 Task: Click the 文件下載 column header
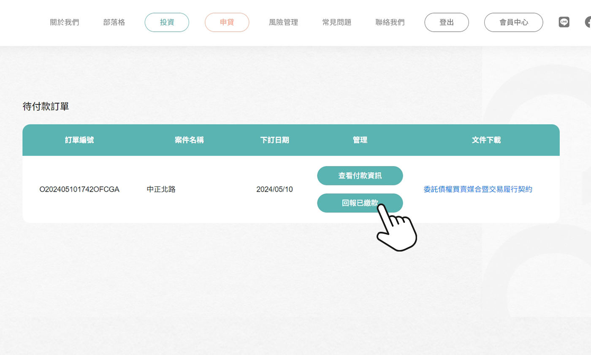[x=486, y=140]
